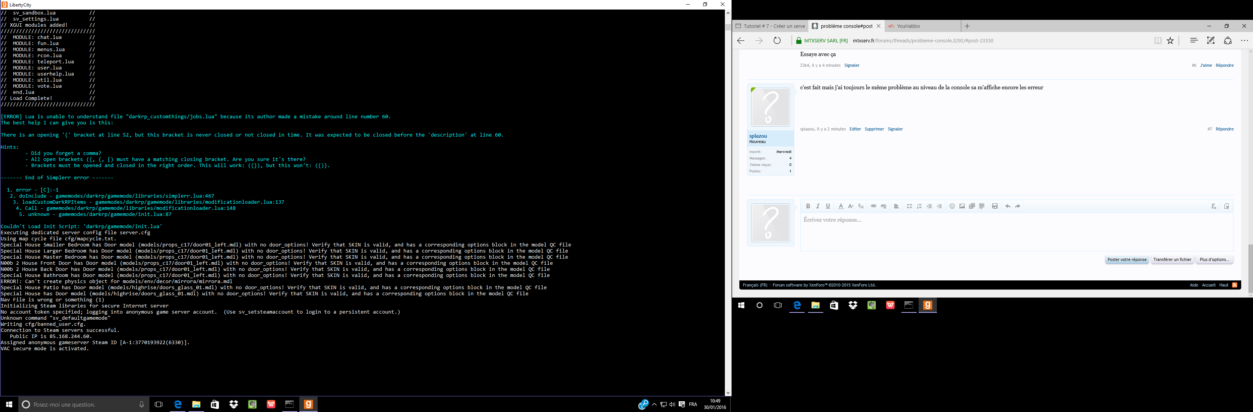1253x412 pixels.
Task: Click the outdent icon in the editor
Action: click(930, 206)
